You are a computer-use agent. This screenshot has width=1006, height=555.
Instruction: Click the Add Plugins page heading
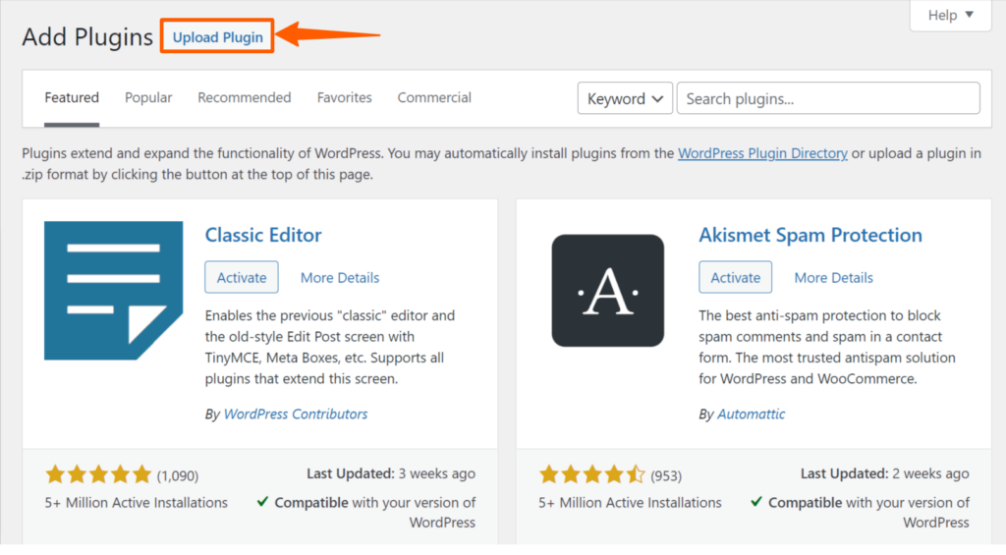[x=87, y=36]
